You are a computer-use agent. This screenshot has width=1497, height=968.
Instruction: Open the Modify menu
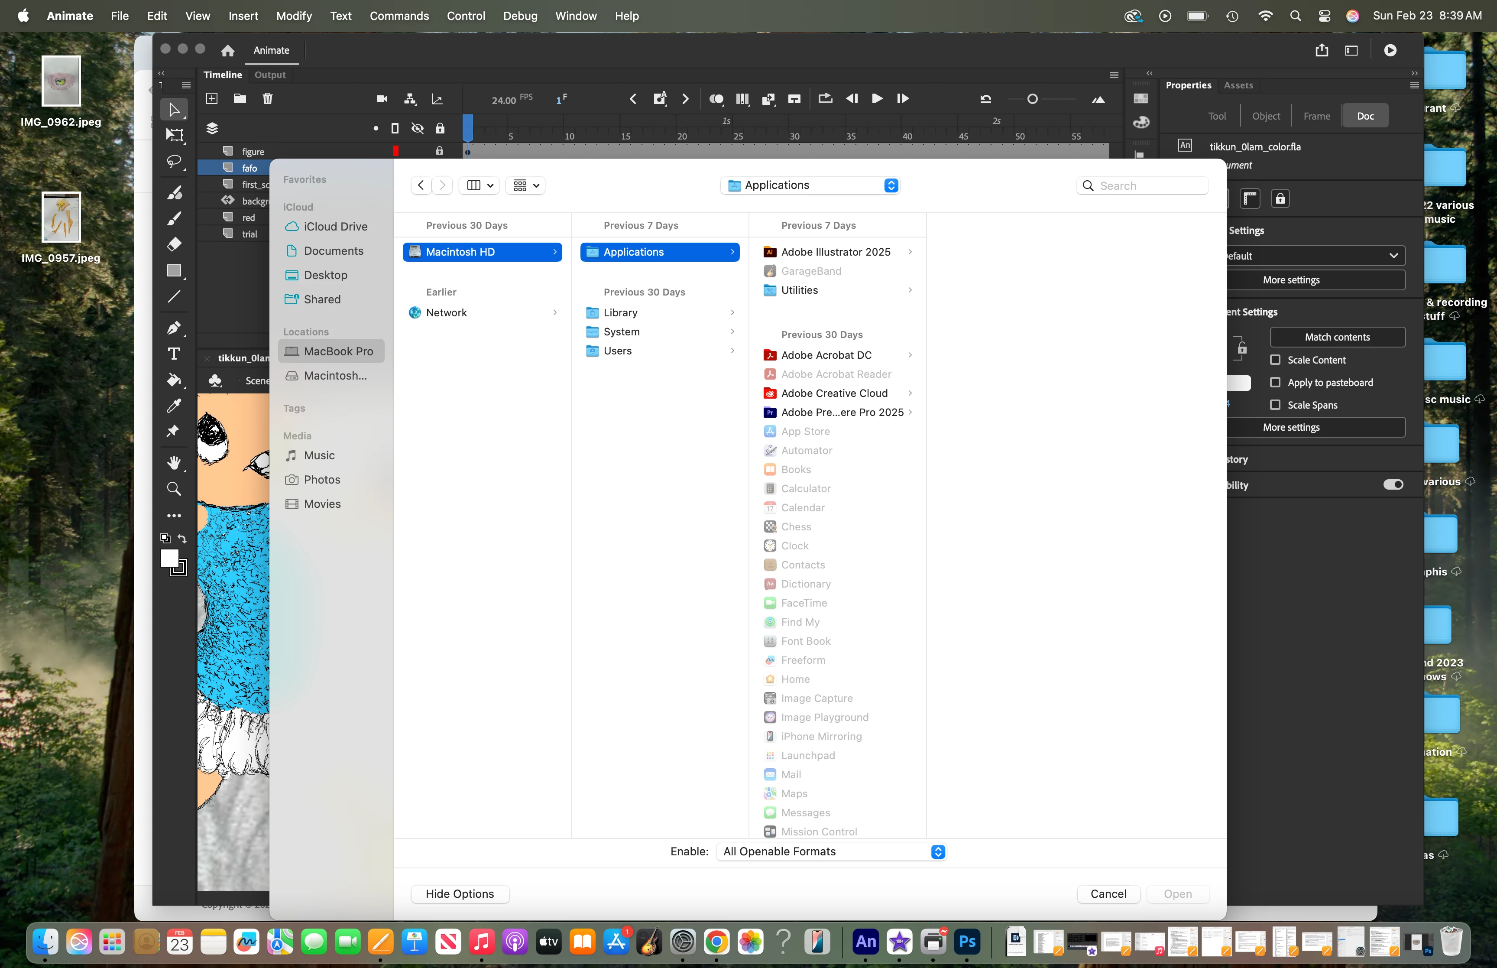[x=293, y=16]
